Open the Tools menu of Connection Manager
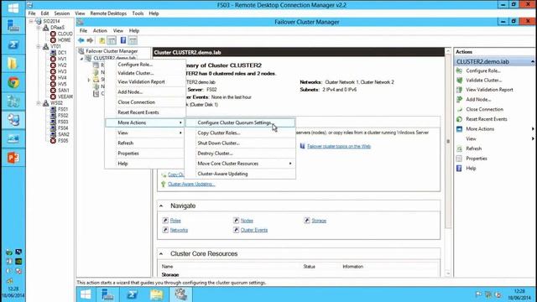The height and width of the screenshot is (302, 537). click(138, 13)
